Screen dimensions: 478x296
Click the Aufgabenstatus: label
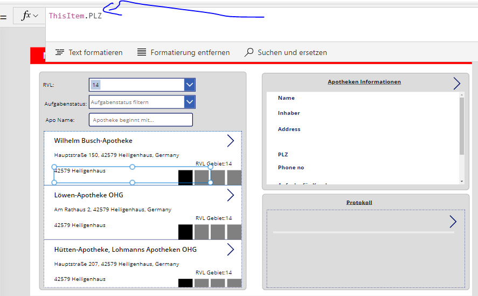pyautogui.click(x=66, y=104)
